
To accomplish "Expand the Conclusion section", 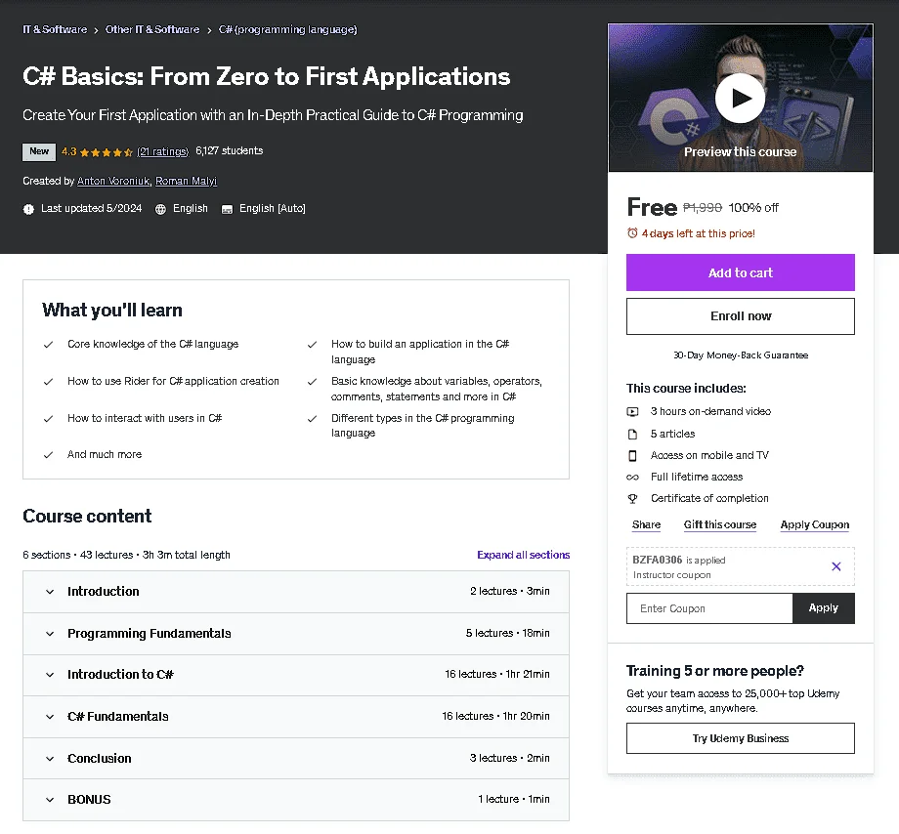I will tap(296, 759).
